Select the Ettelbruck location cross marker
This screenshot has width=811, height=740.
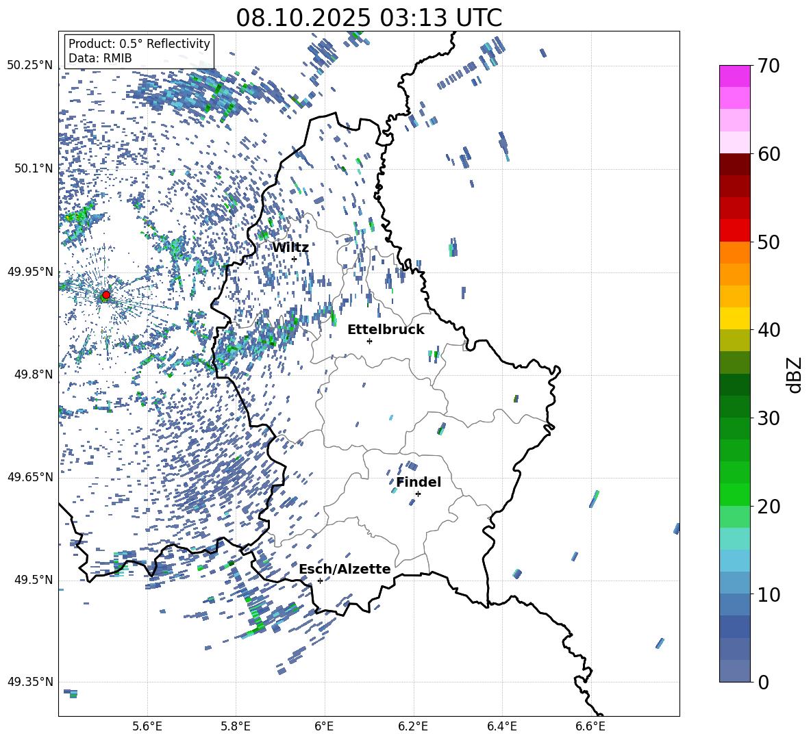click(369, 341)
